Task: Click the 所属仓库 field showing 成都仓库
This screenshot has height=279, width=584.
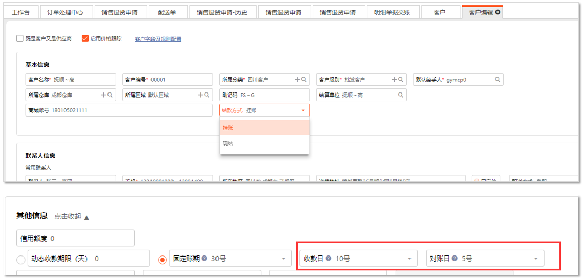Action: 71,95
